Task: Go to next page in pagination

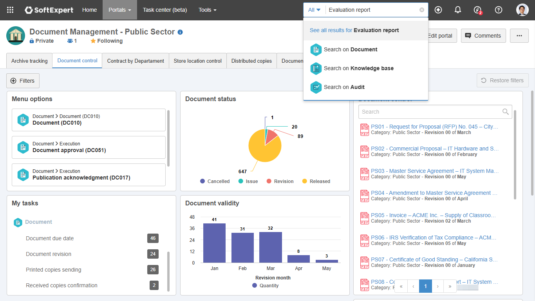Action: (x=437, y=286)
